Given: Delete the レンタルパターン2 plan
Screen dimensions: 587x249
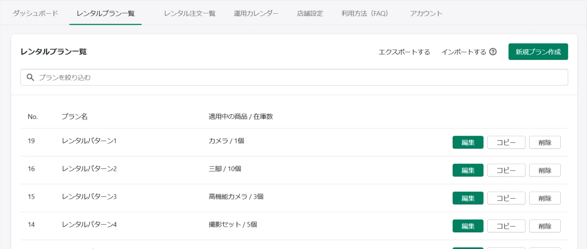Looking at the screenshot, I should (545, 170).
